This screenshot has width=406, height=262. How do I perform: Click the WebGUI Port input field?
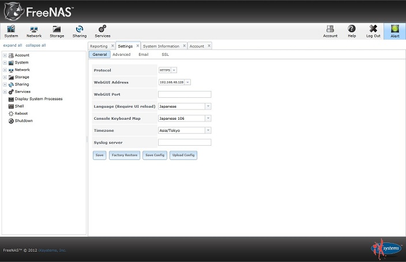click(x=185, y=94)
